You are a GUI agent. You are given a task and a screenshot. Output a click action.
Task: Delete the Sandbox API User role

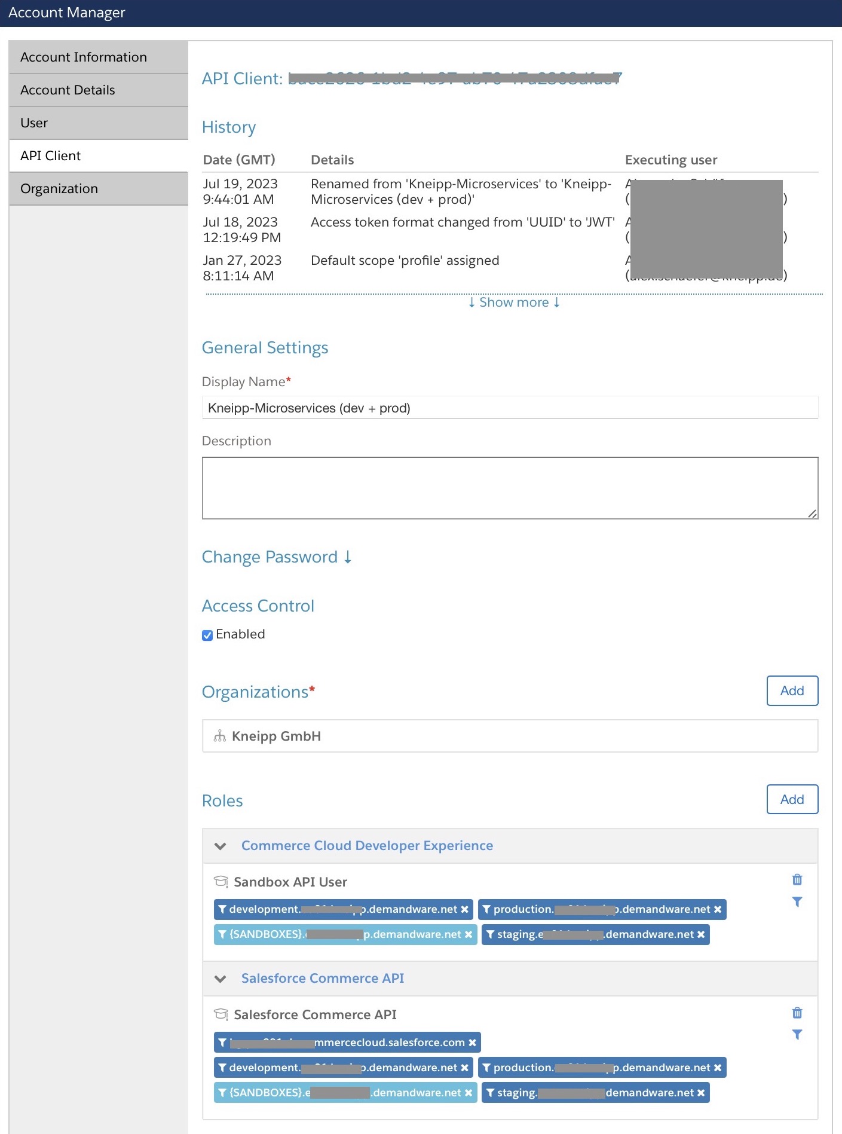(x=797, y=879)
